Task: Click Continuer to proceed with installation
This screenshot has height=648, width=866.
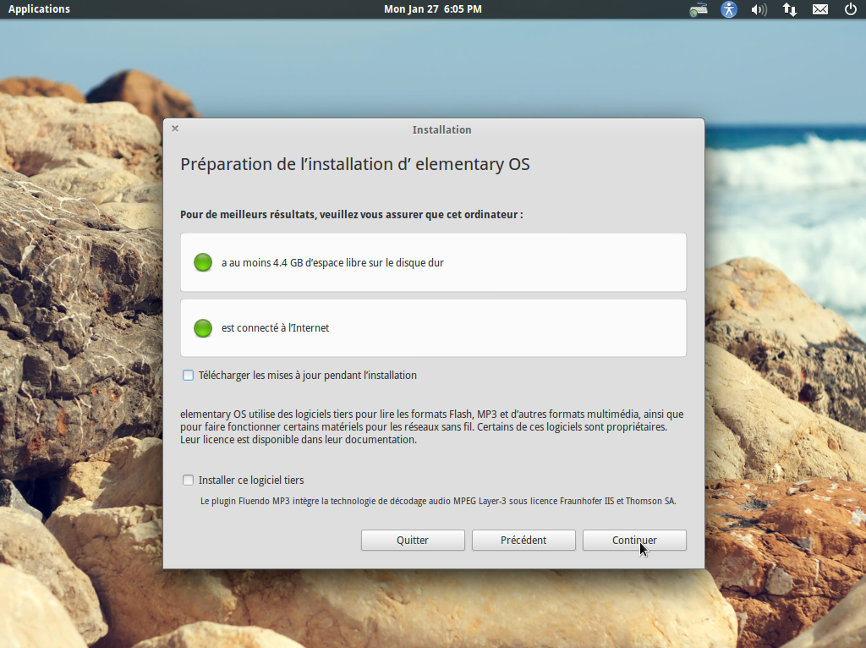Action: point(634,541)
